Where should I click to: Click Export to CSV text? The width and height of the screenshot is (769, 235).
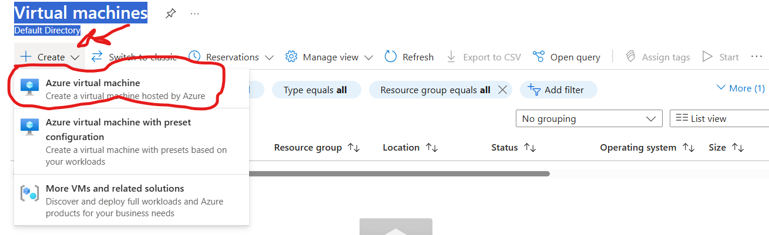point(492,57)
